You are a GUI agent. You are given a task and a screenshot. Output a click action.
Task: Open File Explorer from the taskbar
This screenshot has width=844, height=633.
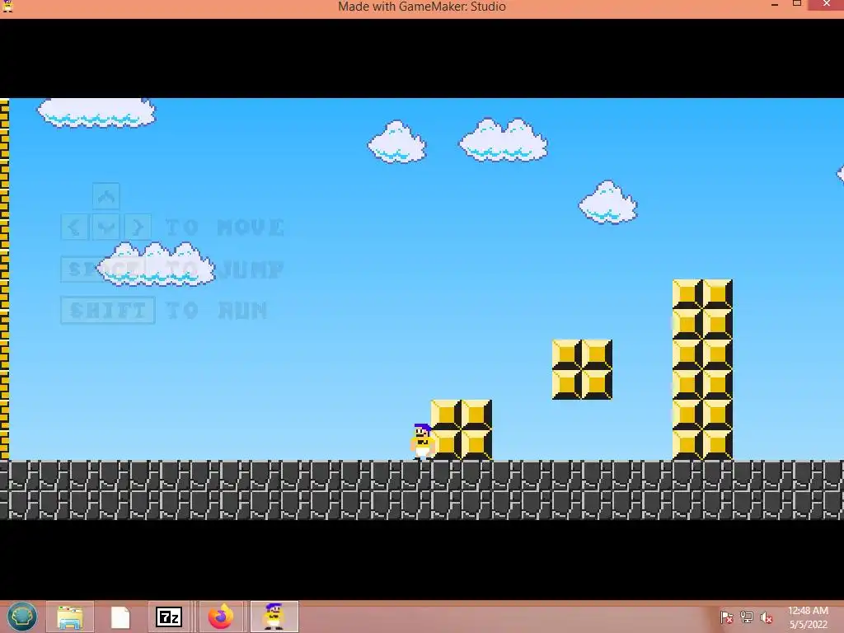pos(69,617)
